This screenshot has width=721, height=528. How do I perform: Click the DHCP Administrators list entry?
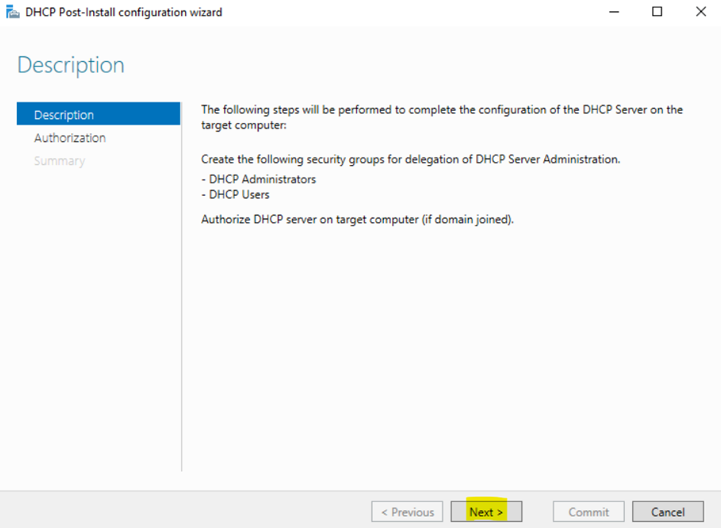click(258, 179)
